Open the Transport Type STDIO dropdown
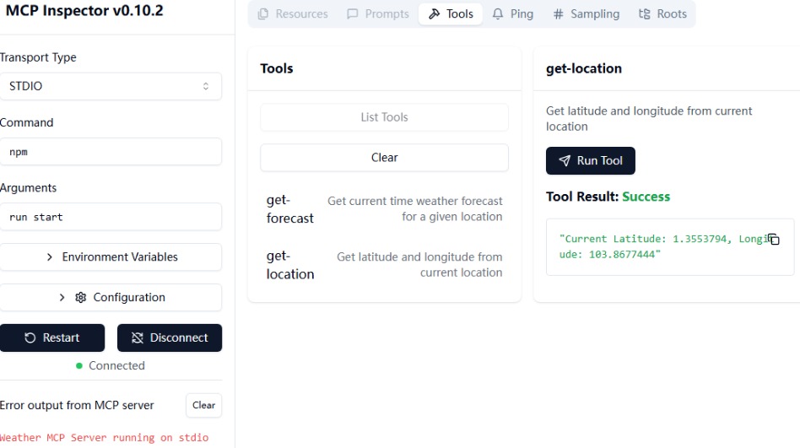Viewport: 800px width, 448px height. pyautogui.click(x=110, y=86)
